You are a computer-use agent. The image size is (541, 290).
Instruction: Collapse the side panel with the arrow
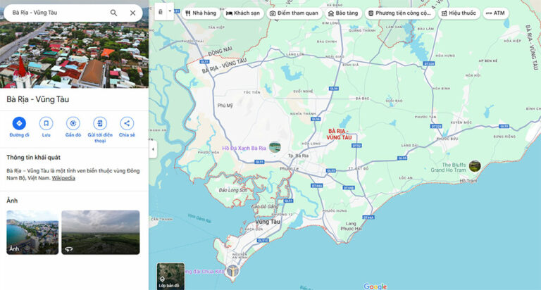click(x=153, y=149)
